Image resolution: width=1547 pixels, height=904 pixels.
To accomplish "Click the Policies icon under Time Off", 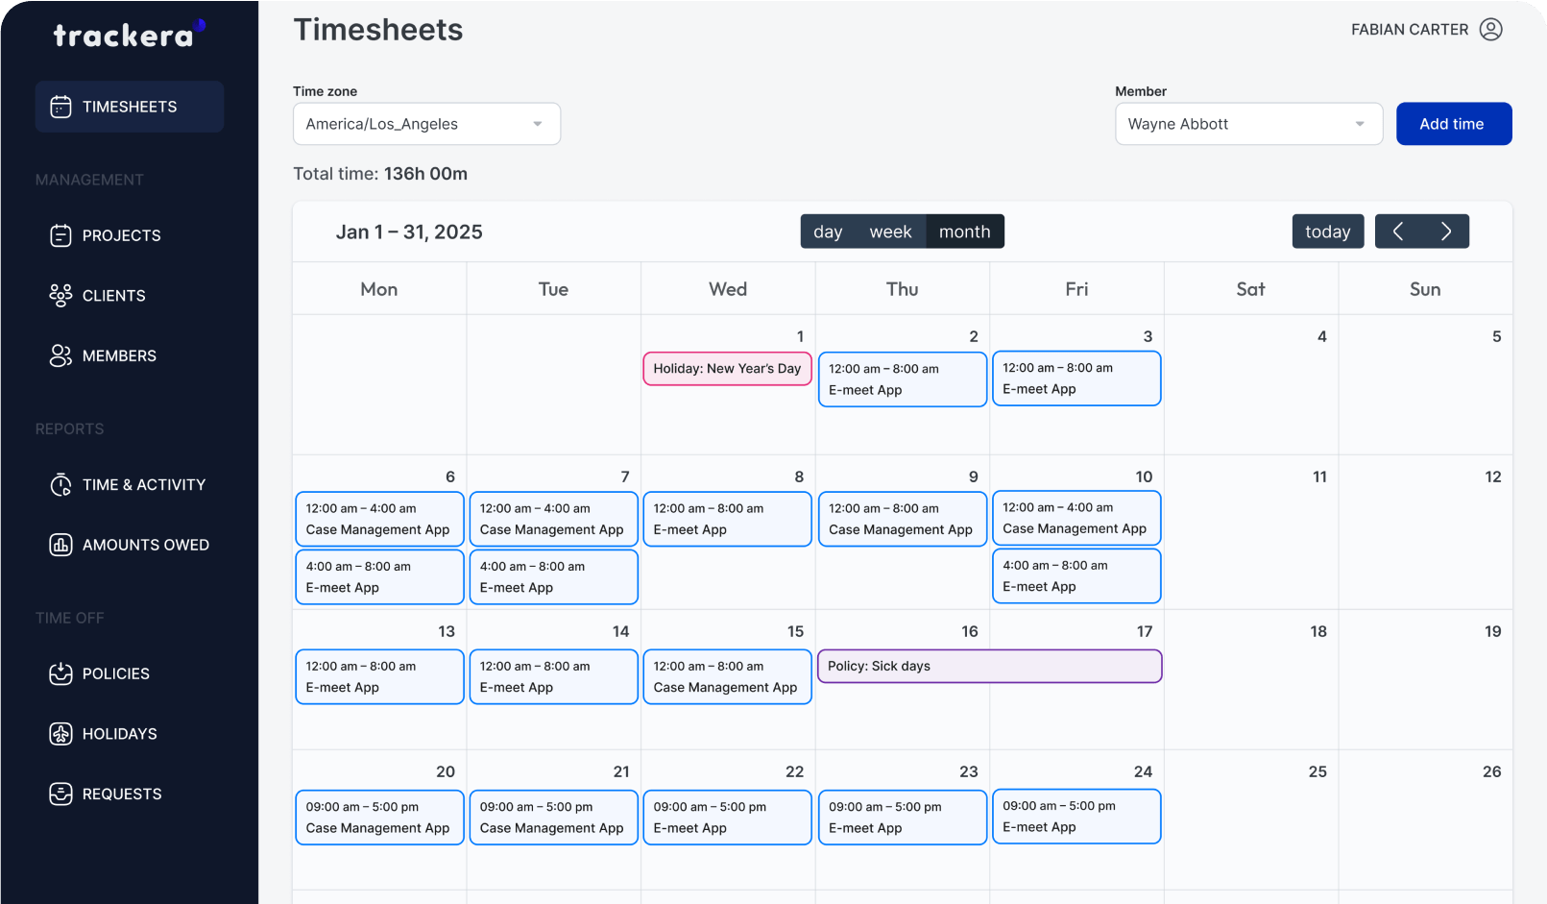I will pyautogui.click(x=60, y=673).
